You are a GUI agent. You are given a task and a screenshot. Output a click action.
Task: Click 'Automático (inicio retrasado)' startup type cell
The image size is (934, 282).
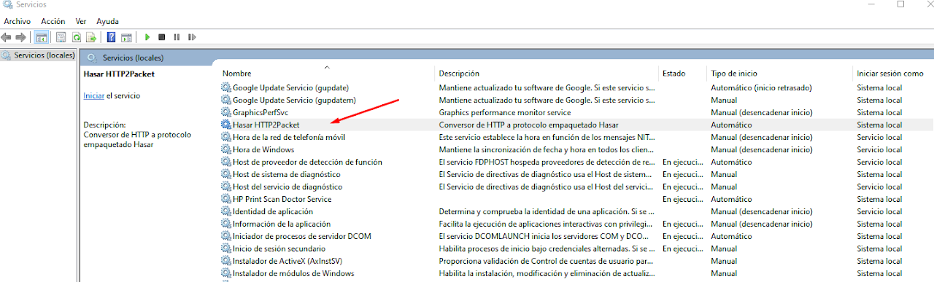click(761, 87)
